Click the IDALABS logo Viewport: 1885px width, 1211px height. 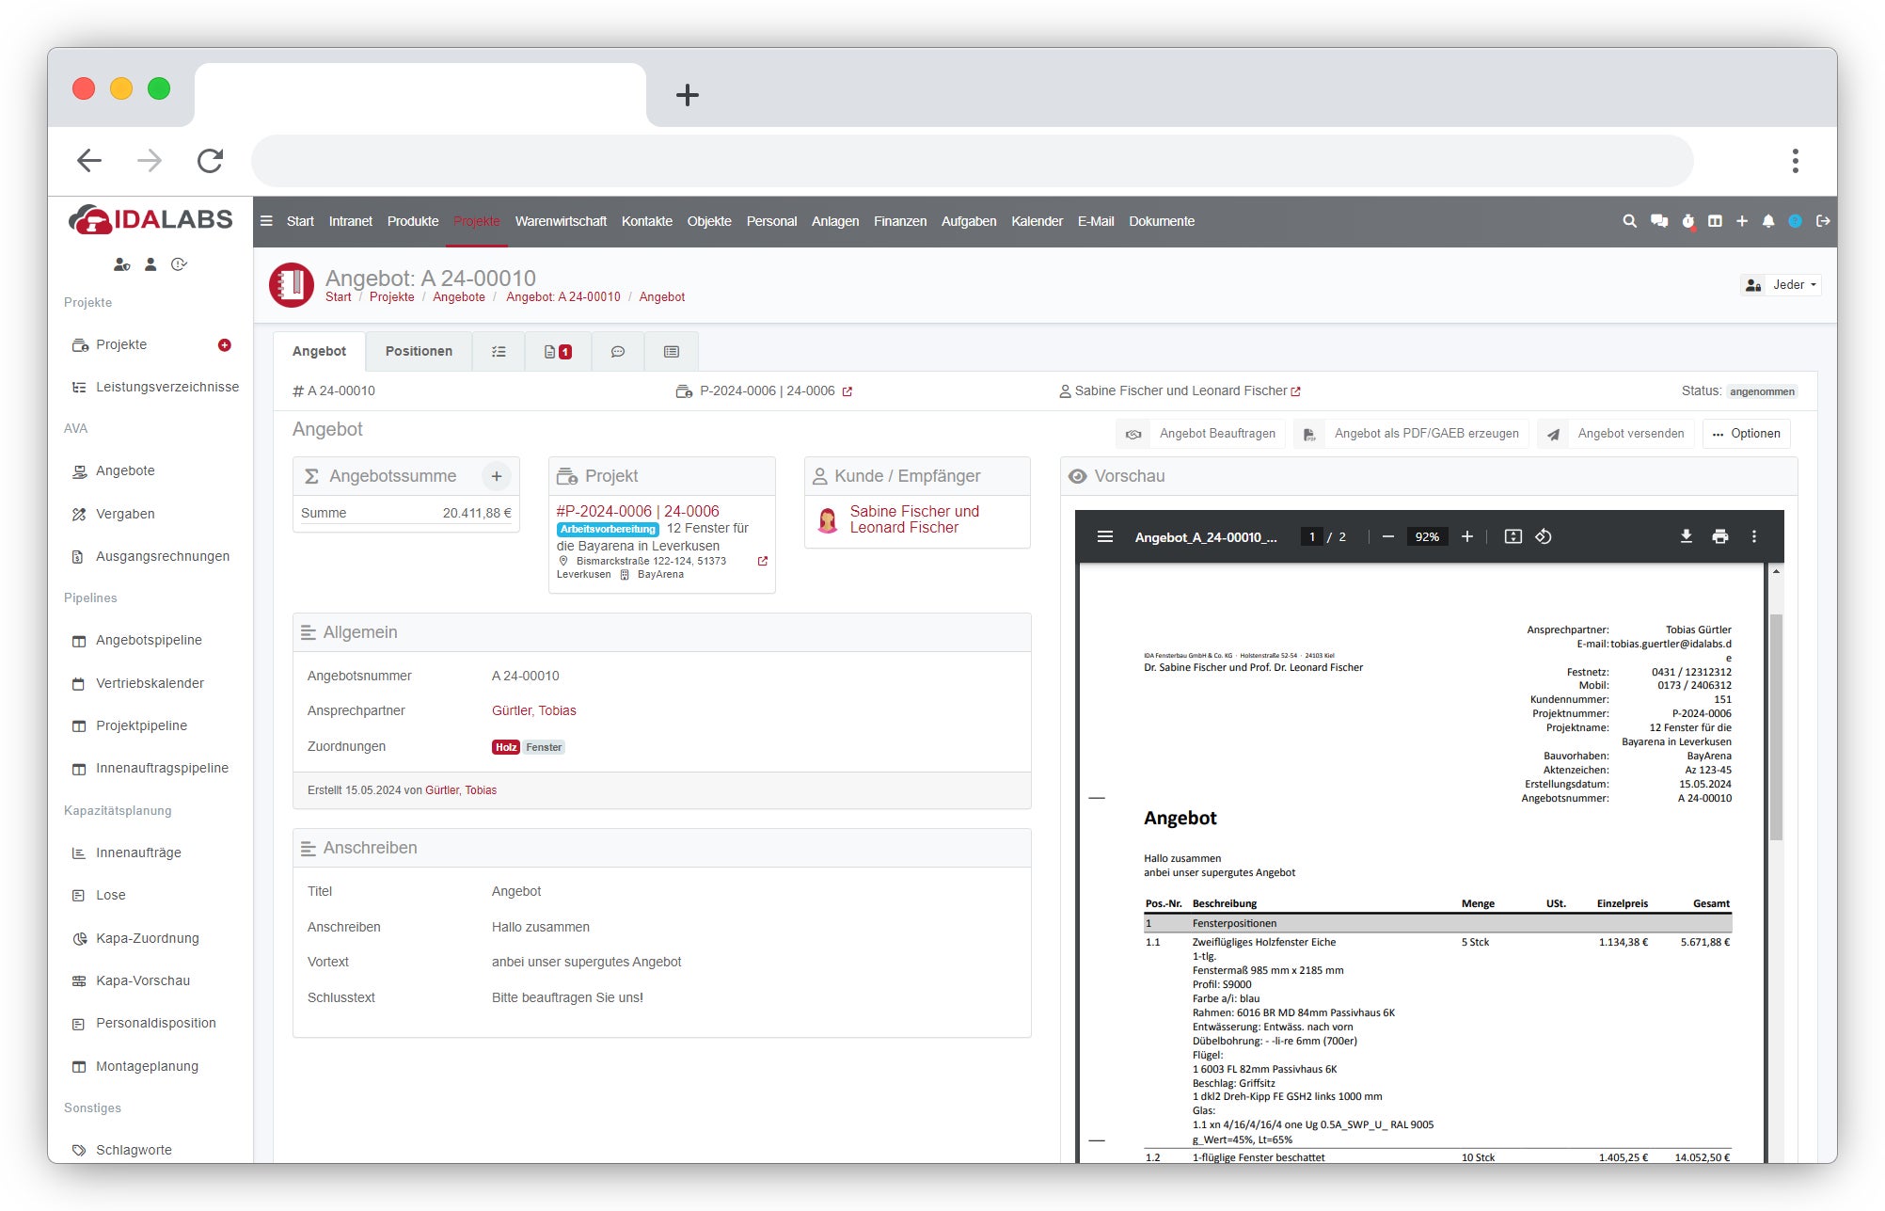click(150, 219)
